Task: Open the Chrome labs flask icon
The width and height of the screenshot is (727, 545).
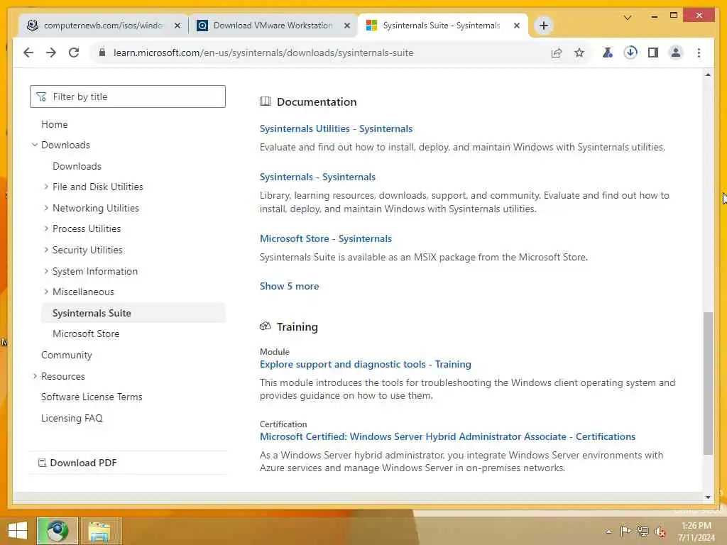Action: click(608, 53)
